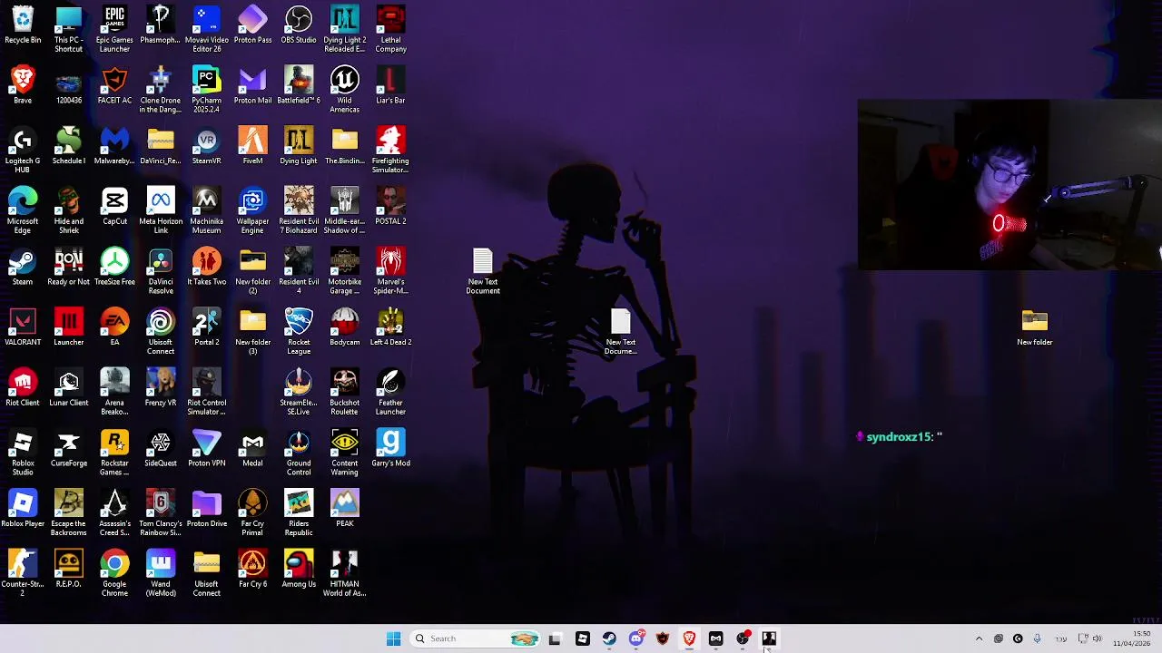
Task: Open CurseForge desktop icon
Action: point(69,449)
